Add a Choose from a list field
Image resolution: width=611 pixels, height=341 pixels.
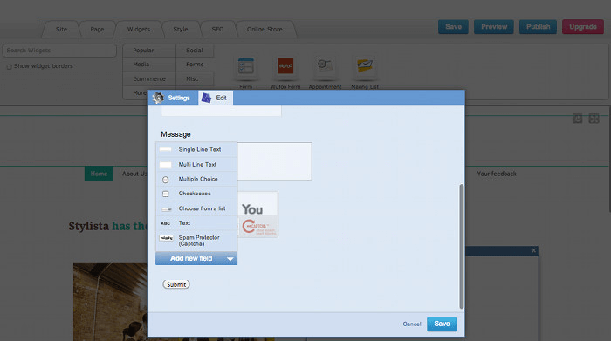[x=196, y=208]
